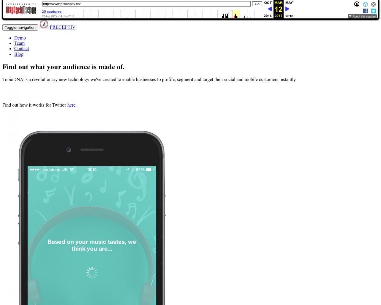Viewport: 381px width, 305px height.
Task: Open the 25 captures link
Action: point(52,11)
